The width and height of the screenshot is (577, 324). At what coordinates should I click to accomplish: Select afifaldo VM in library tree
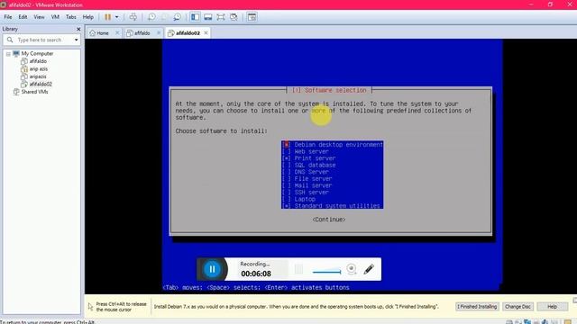pyautogui.click(x=38, y=61)
